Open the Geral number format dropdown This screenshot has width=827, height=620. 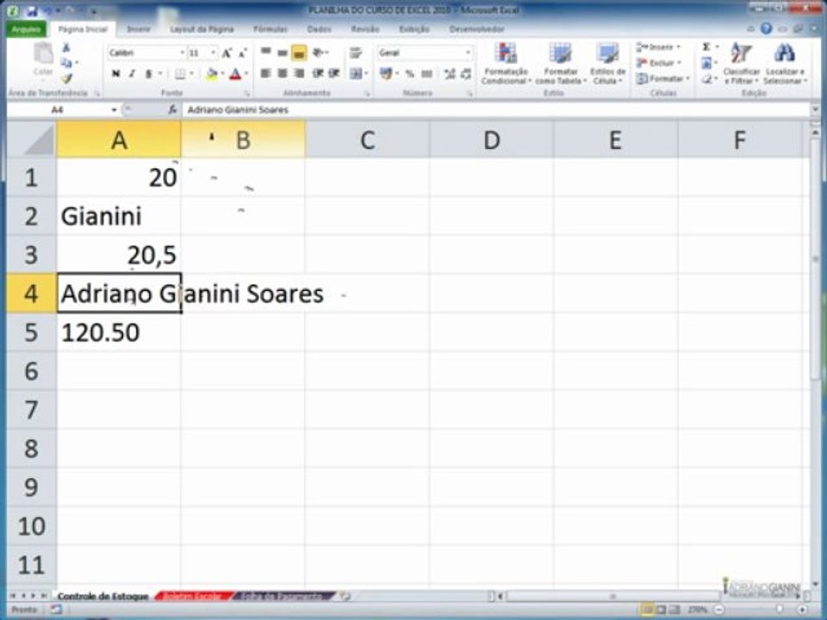tap(467, 53)
